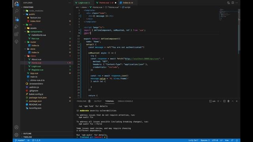
Task: Open the Run and Debug view icon
Action: point(17,26)
